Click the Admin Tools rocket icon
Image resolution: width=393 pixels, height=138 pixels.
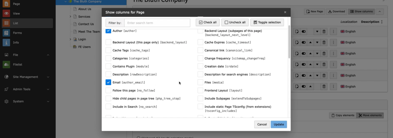click(6, 89)
